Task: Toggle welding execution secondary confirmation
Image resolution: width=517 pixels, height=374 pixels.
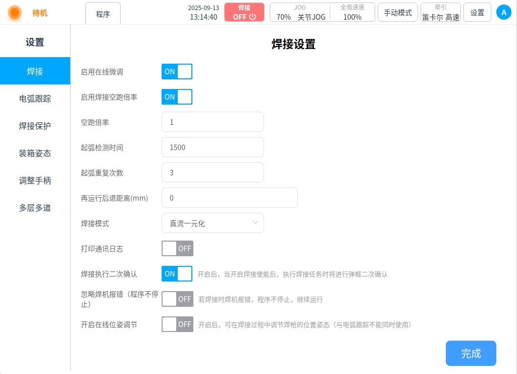Action: click(x=177, y=274)
